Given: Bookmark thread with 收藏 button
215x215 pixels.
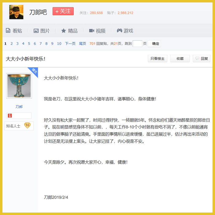Looking at the screenshot, I should pos(180,59).
